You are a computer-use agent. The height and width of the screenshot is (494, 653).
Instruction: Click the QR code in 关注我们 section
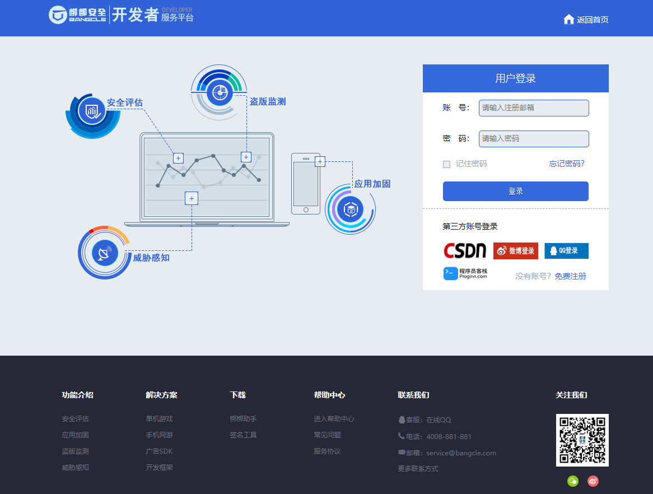click(x=582, y=440)
